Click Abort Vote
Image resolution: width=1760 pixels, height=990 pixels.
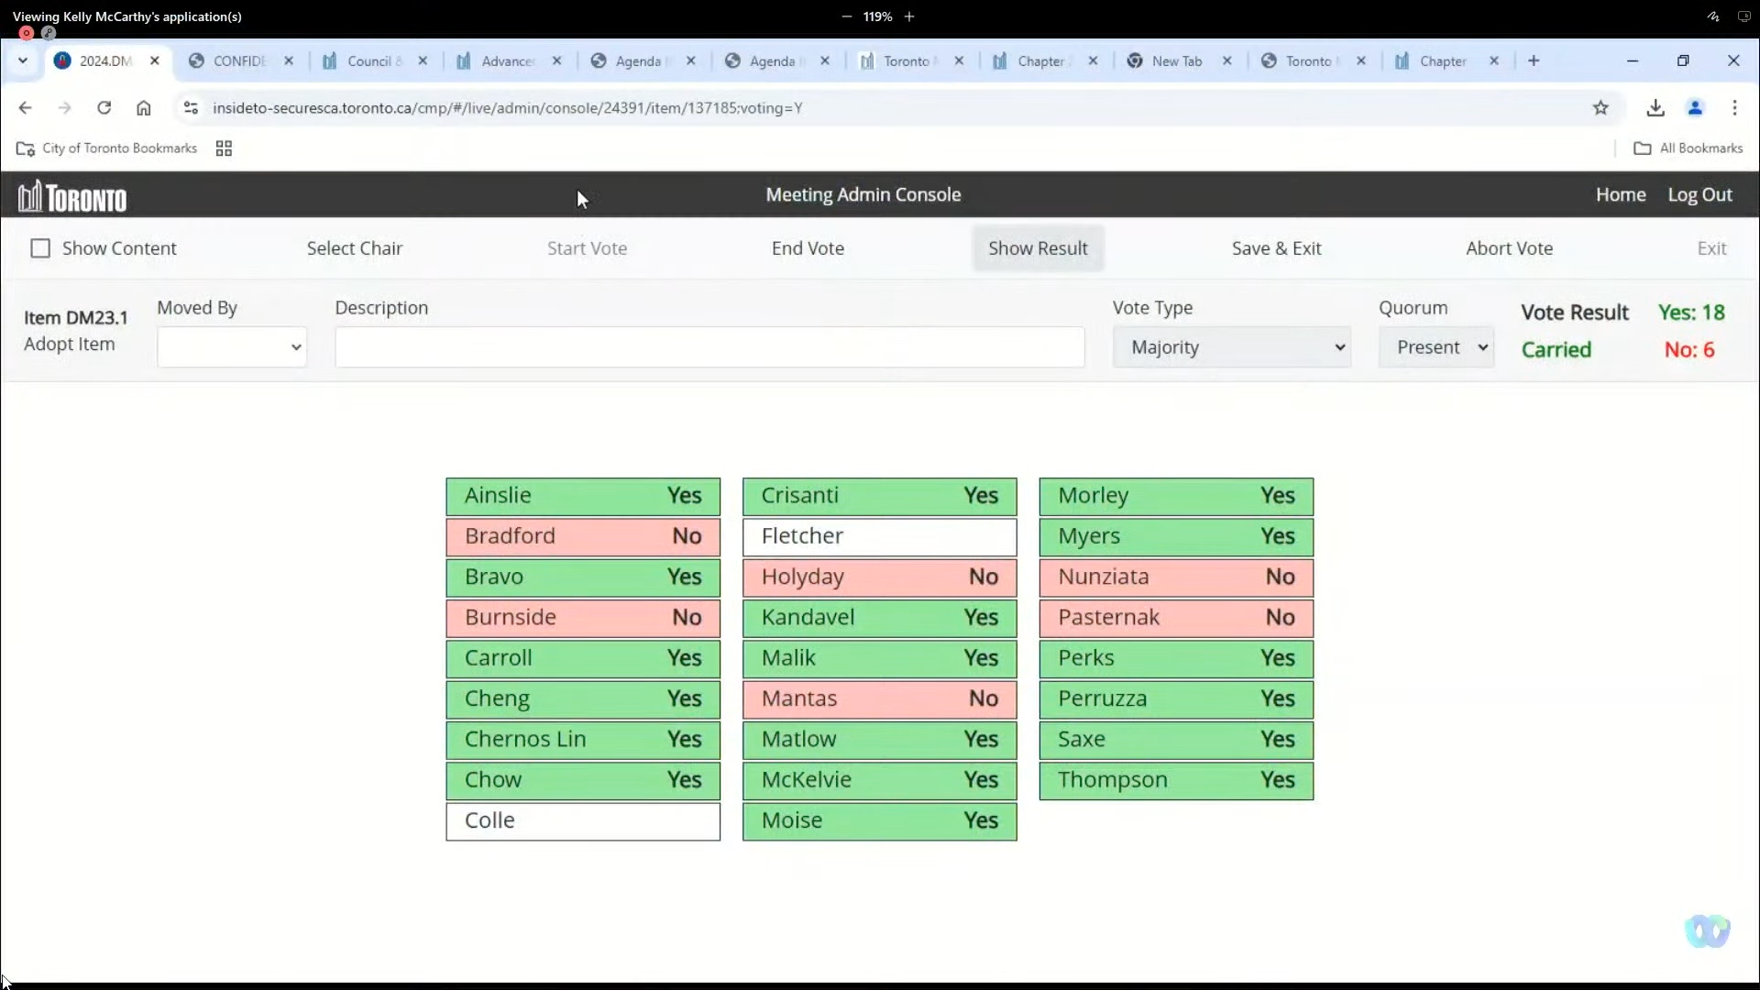click(1509, 248)
